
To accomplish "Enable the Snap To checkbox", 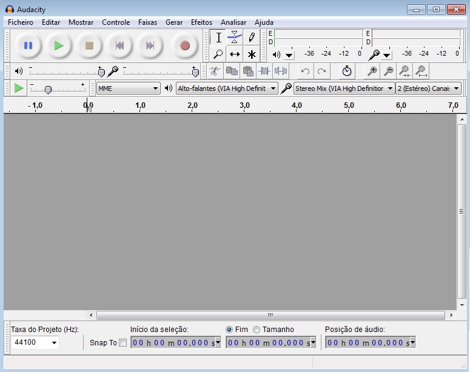I will click(x=123, y=343).
